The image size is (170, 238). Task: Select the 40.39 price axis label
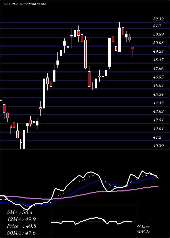[158, 146]
